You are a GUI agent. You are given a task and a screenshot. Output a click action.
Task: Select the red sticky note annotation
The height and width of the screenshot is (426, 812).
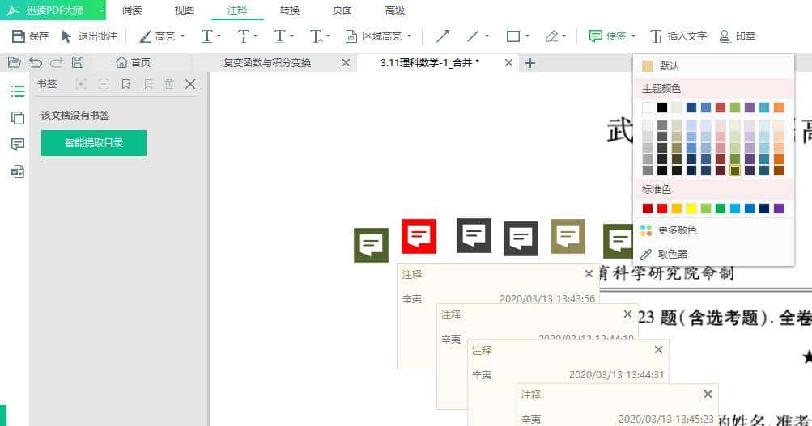point(419,236)
